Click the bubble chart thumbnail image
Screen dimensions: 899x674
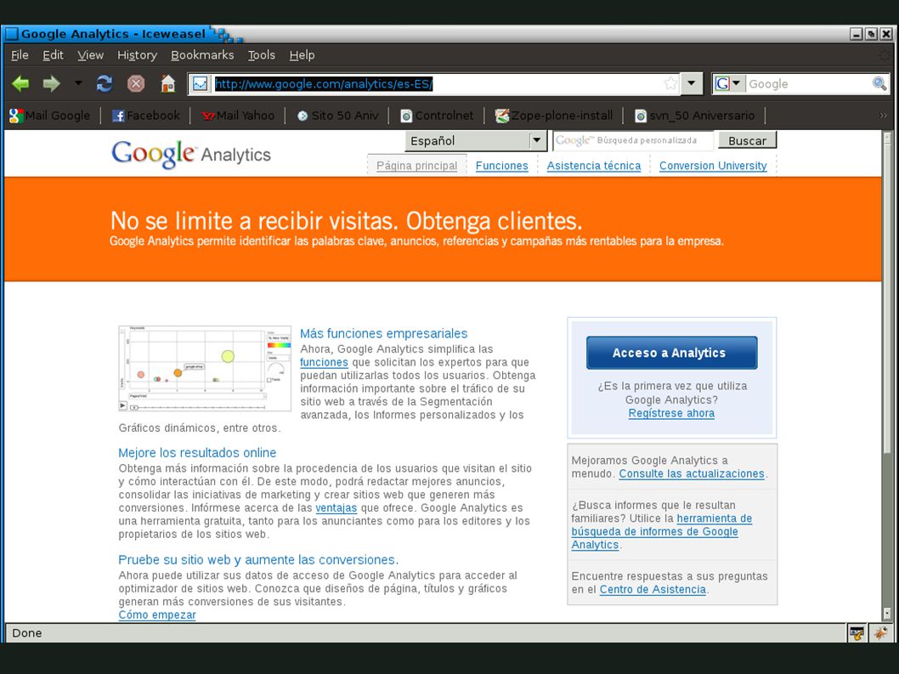[x=205, y=368]
